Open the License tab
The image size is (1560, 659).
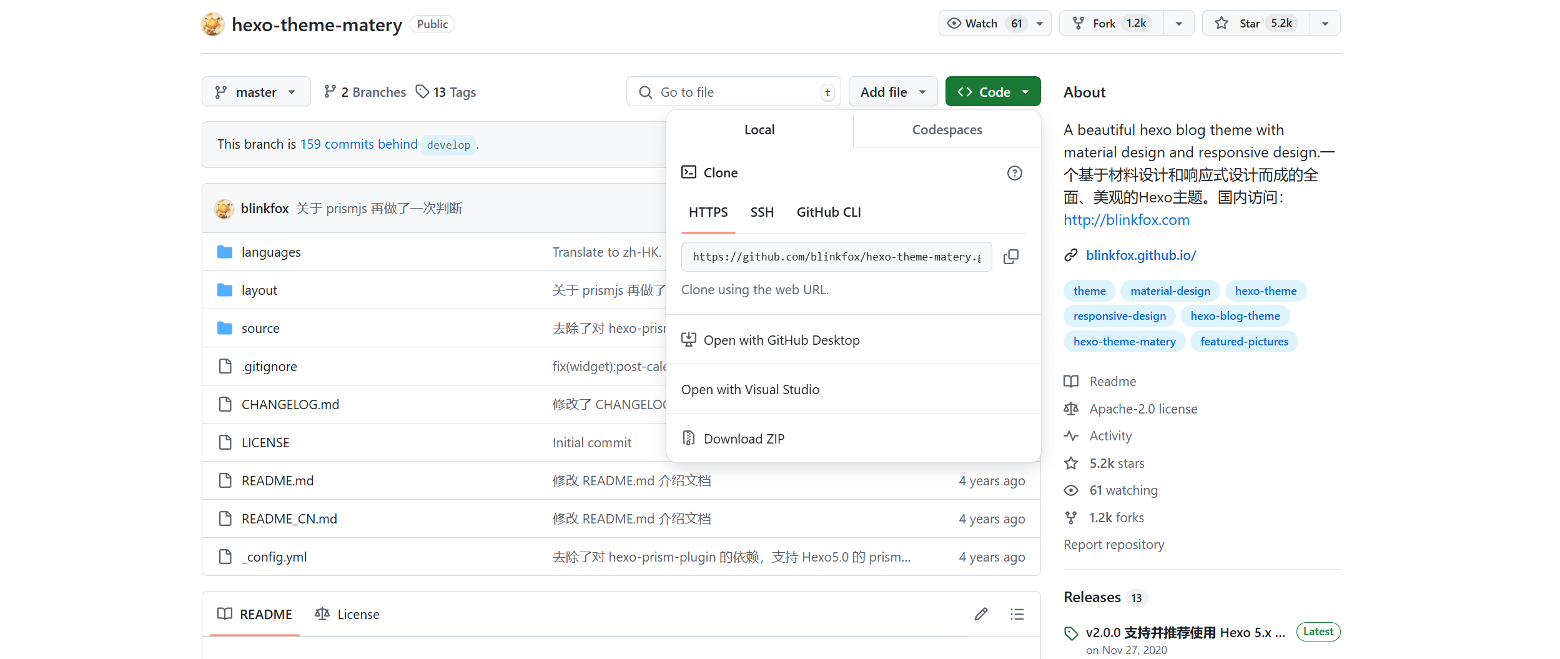pyautogui.click(x=347, y=614)
